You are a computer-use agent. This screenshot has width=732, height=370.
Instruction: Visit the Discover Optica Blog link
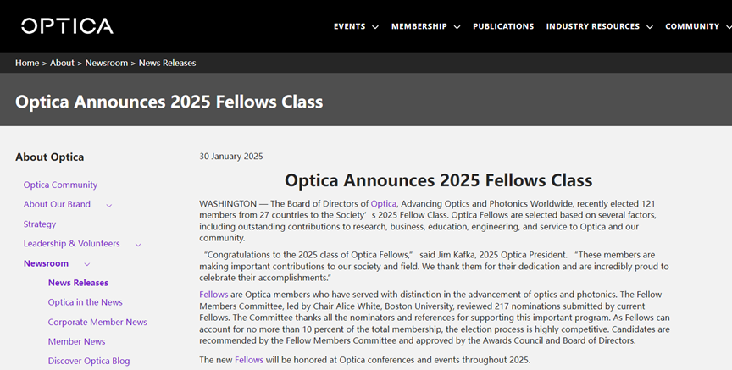click(89, 361)
